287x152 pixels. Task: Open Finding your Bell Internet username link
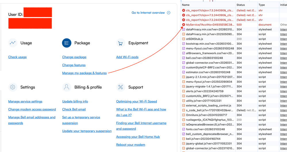pos(141,126)
